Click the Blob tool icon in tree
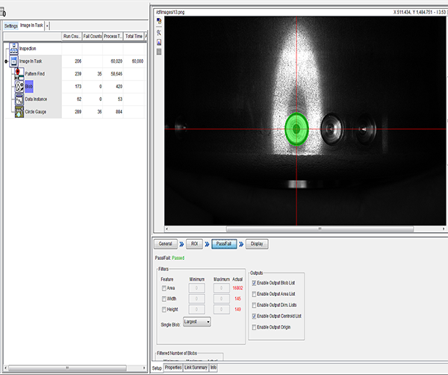This screenshot has width=448, height=375. (x=19, y=87)
